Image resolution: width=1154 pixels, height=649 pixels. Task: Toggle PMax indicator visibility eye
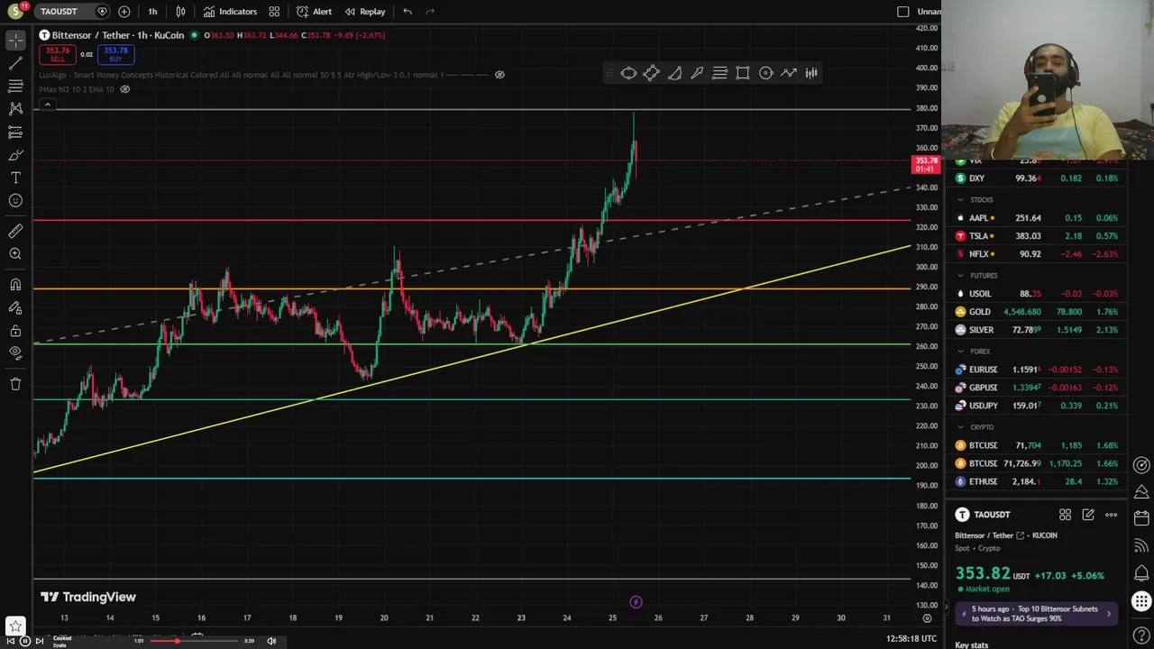[125, 89]
